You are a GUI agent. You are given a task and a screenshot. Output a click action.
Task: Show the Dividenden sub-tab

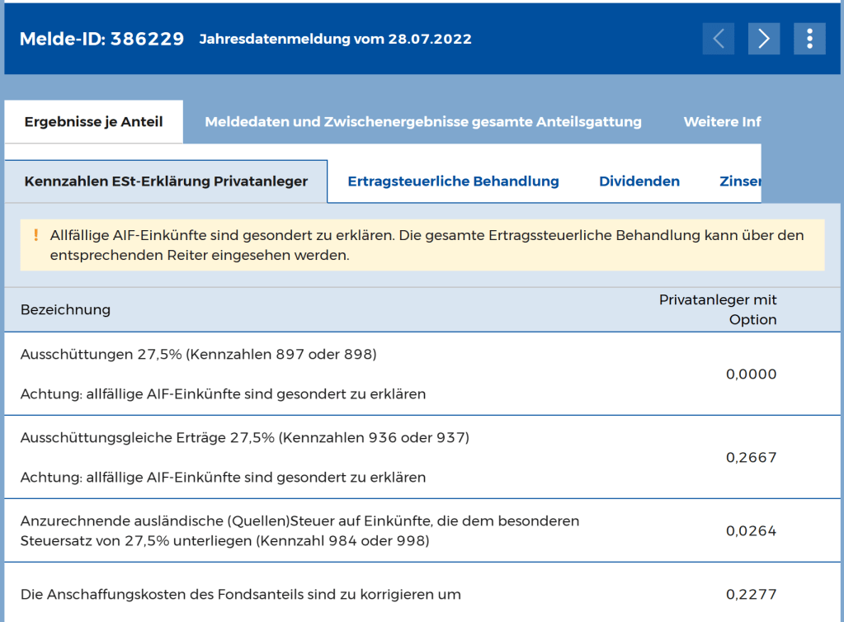[639, 181]
